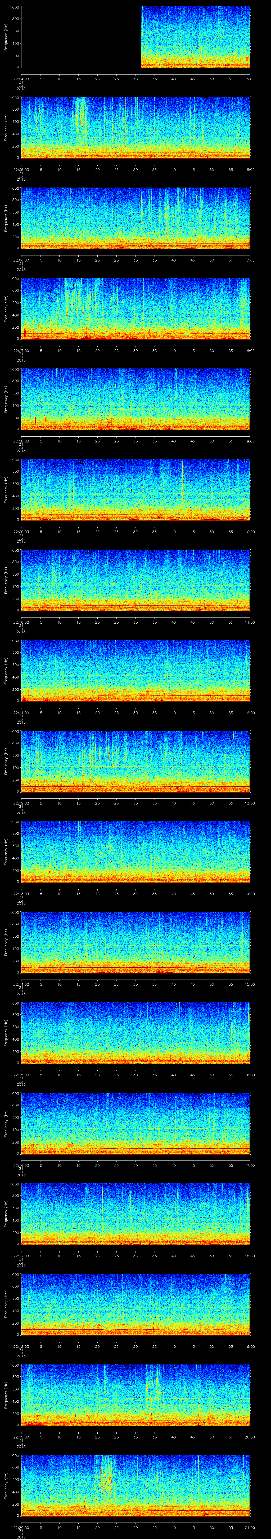
Task: Click the '11:00' end time label
Action: 250,622
